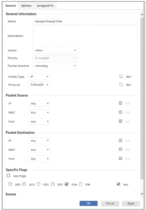
Task: Confirm with the OK button
Action: 88,203
